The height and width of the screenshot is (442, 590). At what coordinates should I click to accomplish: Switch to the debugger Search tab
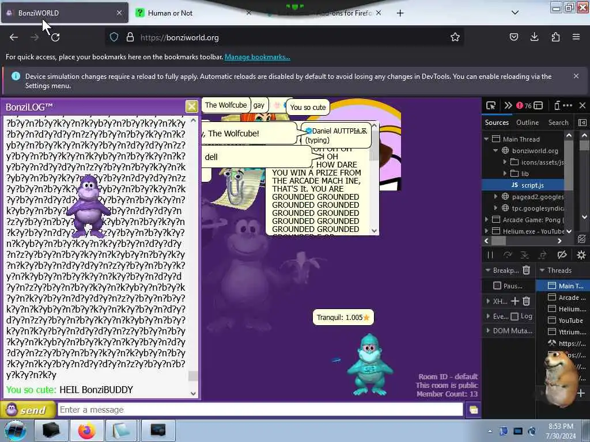click(558, 123)
